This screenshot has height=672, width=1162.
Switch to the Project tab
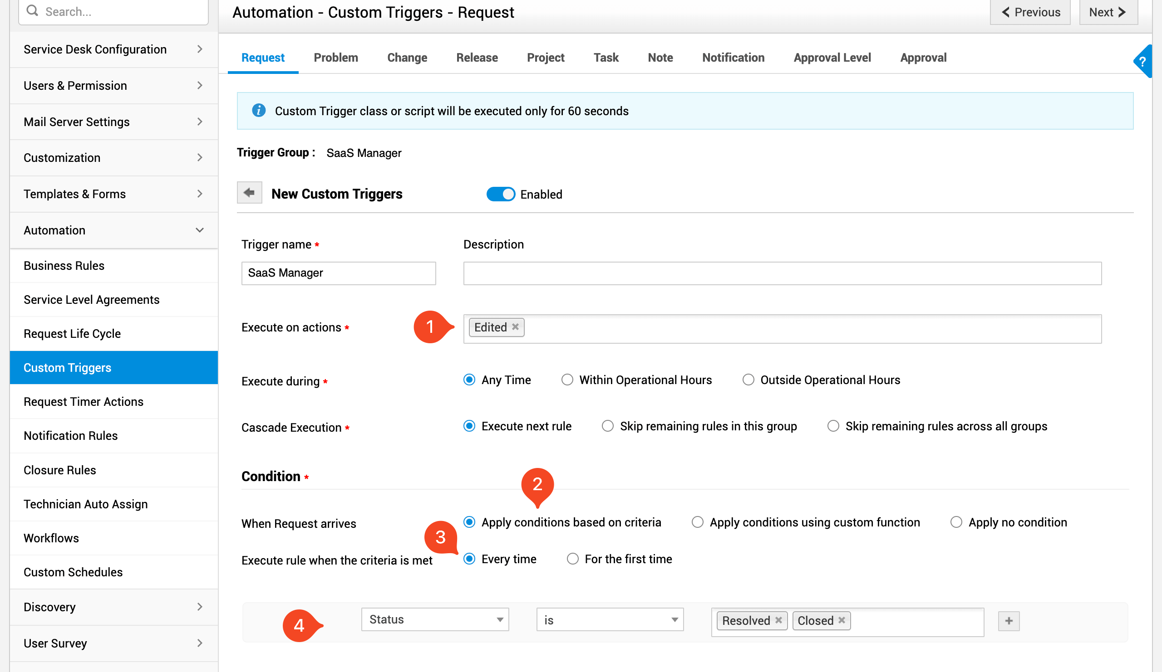pos(546,58)
